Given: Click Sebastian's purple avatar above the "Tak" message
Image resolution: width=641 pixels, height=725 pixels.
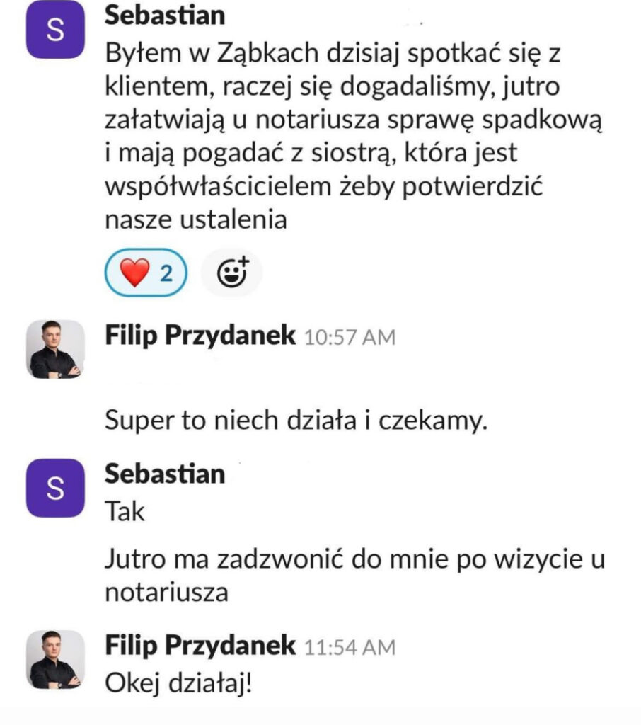Looking at the screenshot, I should 55,486.
